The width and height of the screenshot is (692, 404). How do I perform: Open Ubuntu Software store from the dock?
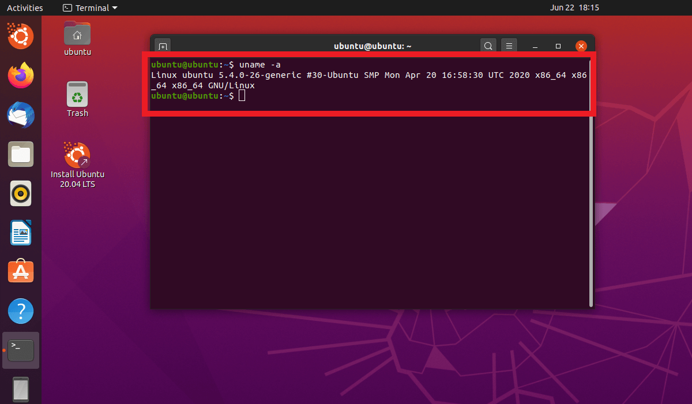tap(21, 271)
